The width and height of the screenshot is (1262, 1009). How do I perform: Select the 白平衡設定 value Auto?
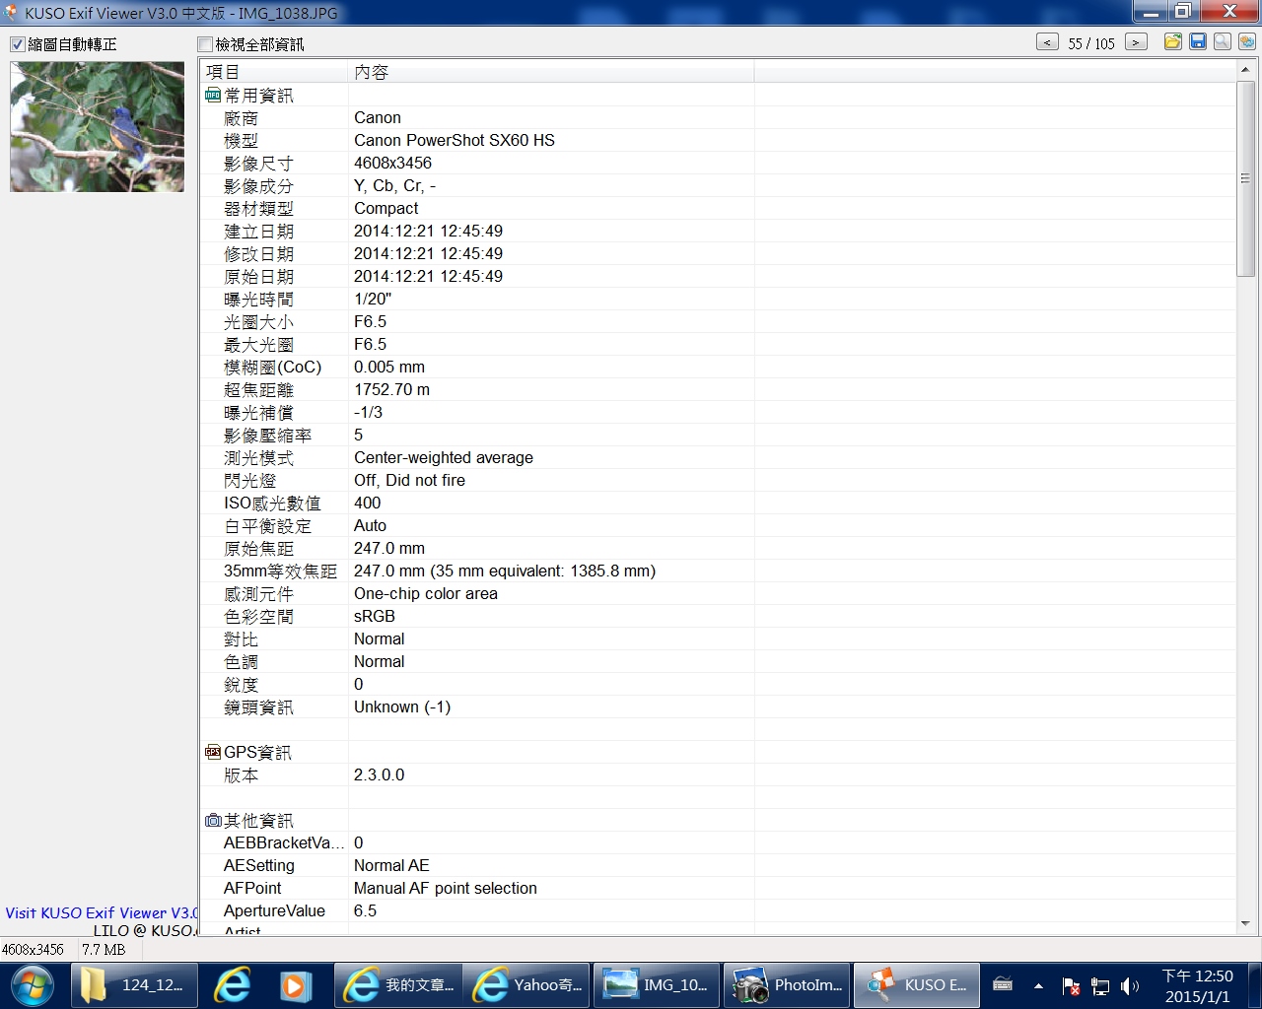[371, 526]
